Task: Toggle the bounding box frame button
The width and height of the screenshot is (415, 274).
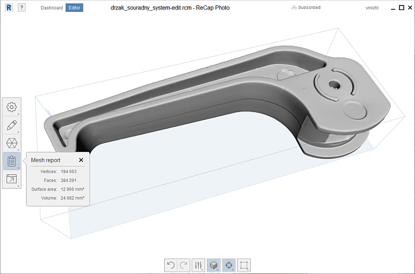Action: (x=244, y=265)
